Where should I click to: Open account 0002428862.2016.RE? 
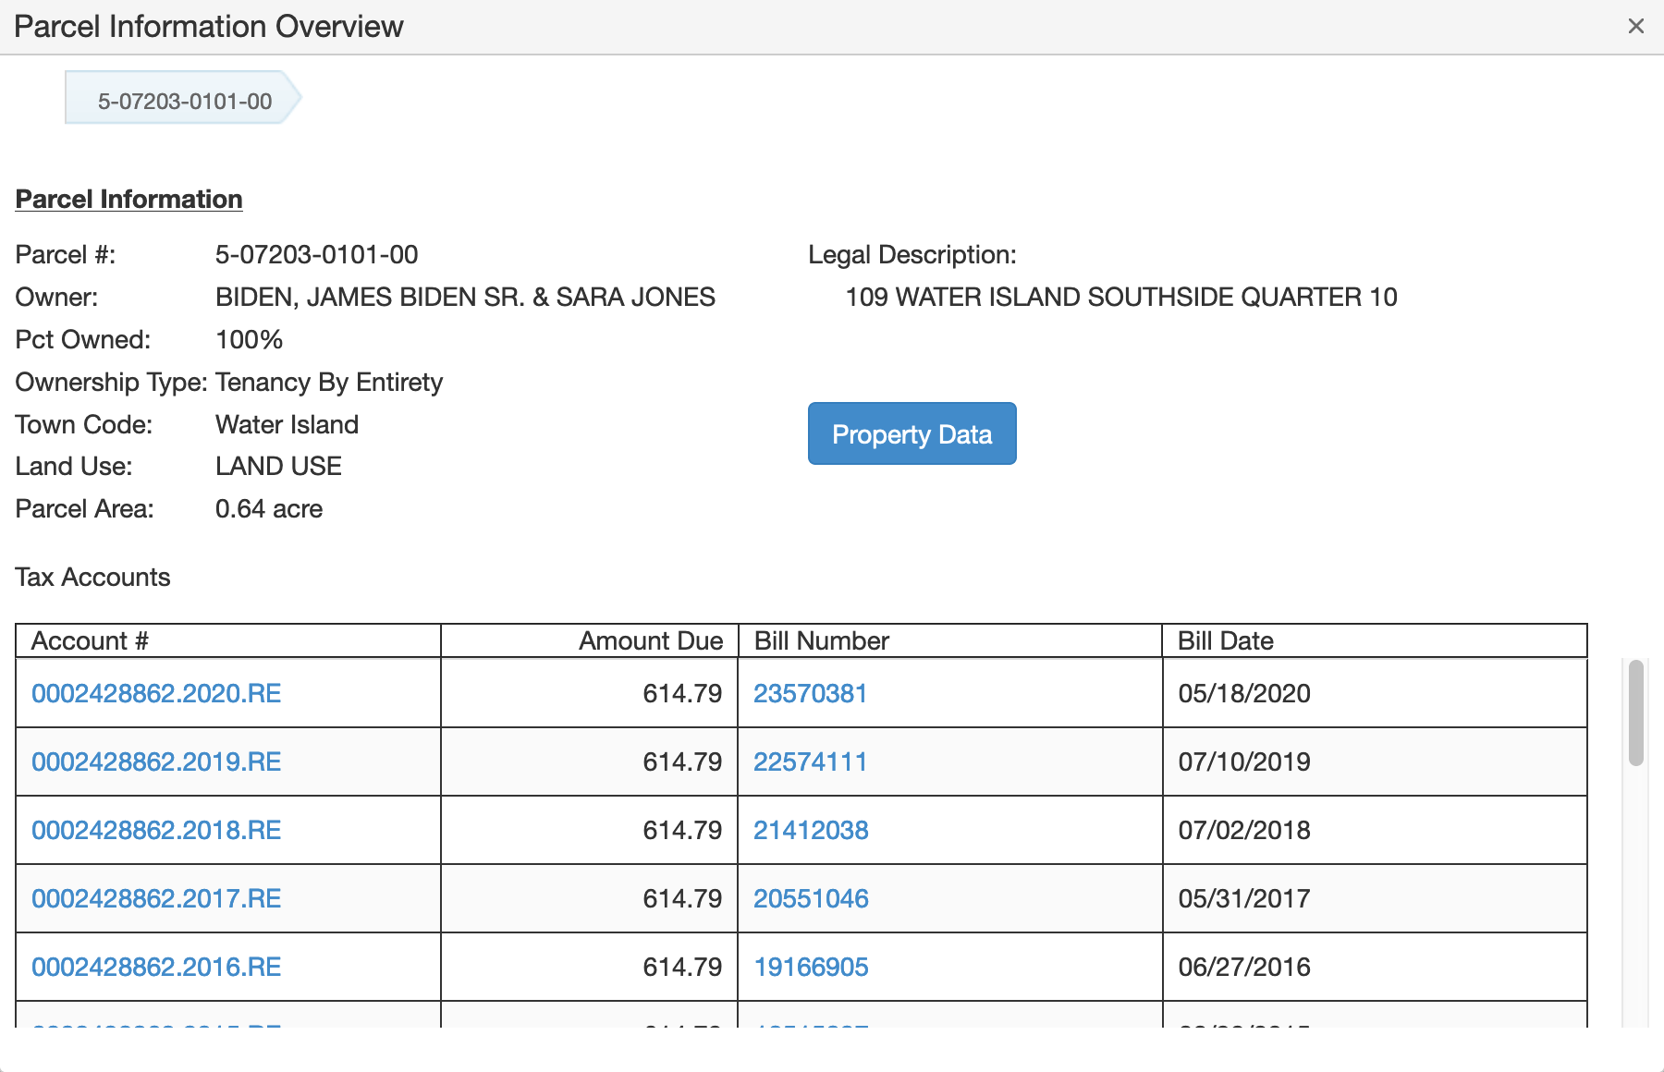coord(156,967)
